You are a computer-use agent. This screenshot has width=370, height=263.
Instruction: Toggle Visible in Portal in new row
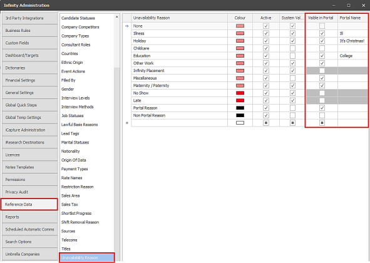(x=322, y=123)
